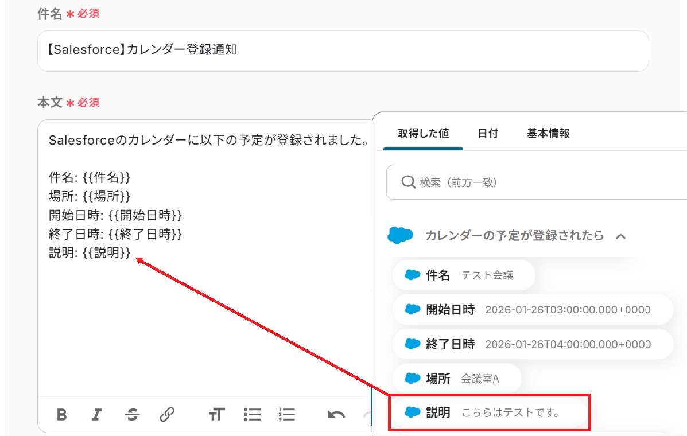
Task: Undo the last edit
Action: click(336, 414)
